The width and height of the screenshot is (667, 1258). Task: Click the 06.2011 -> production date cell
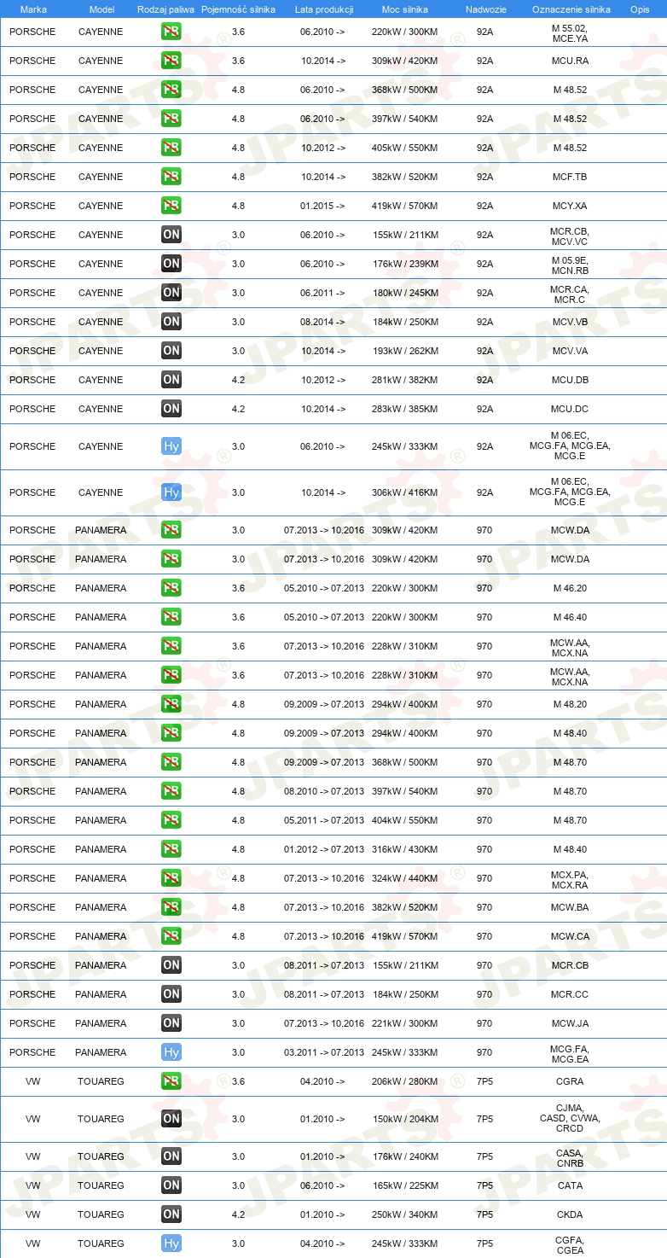click(323, 293)
